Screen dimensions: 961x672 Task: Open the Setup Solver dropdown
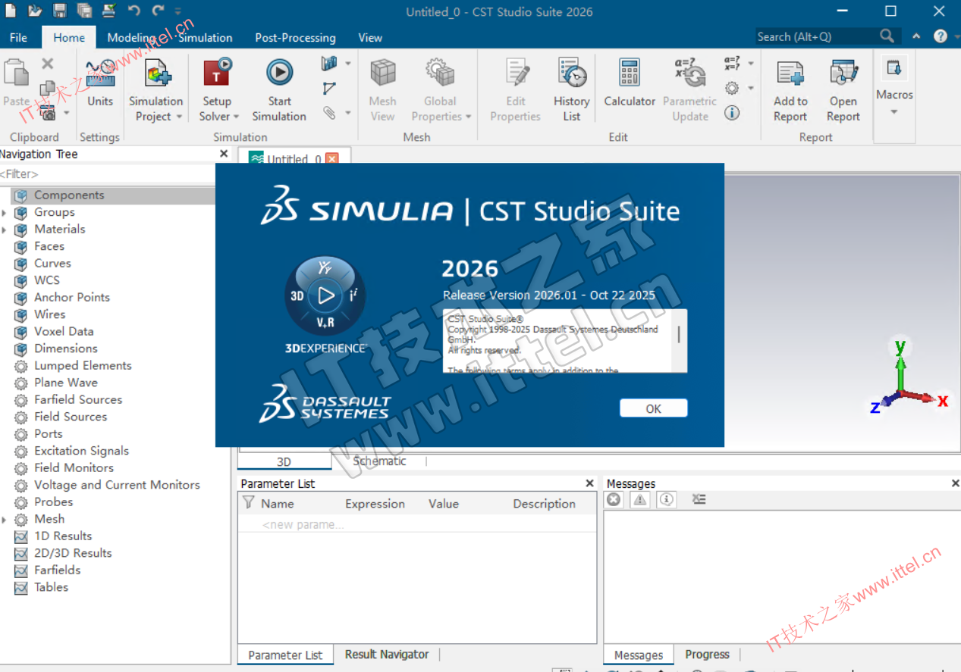click(219, 116)
